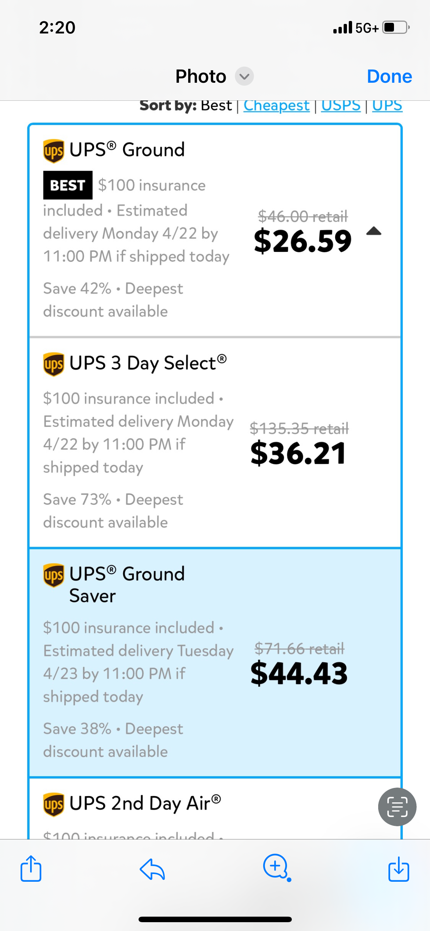This screenshot has height=931, width=430.
Task: Collapse the $26.59 UPS Ground rate arrow
Action: point(374,231)
